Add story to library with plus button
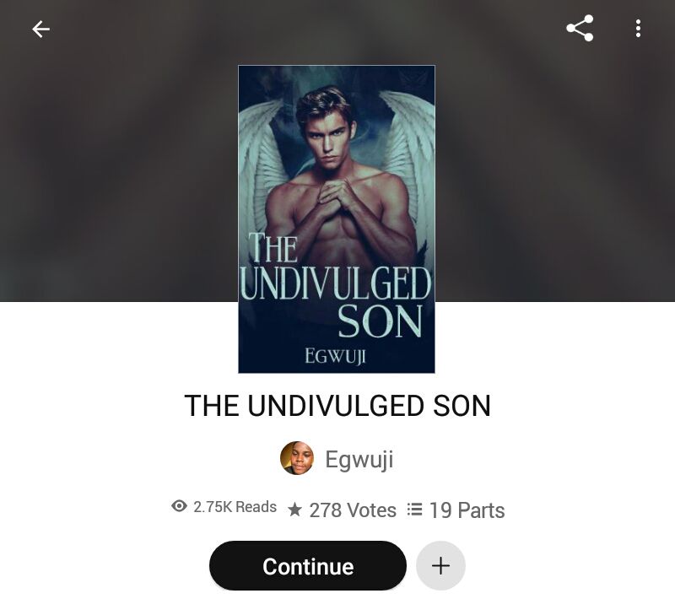 [440, 565]
